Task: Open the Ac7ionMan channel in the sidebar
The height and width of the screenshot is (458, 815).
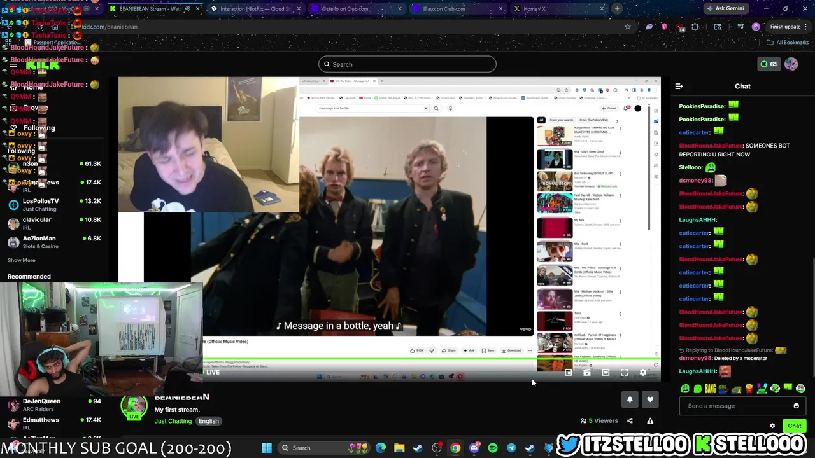Action: pos(54,242)
